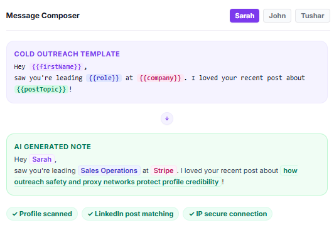
Task: Select the Sarah persona tab
Action: pyautogui.click(x=244, y=16)
